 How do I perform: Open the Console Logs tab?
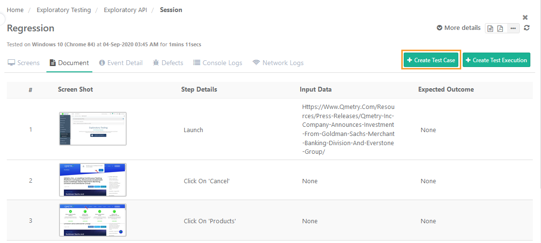(218, 63)
